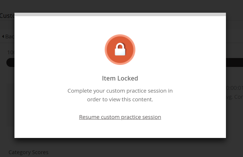
Task: Click the progress bar right of the dialog
Action: click(x=234, y=62)
